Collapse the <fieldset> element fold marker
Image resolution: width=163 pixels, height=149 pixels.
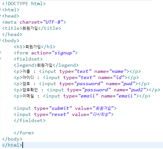point(0,59)
